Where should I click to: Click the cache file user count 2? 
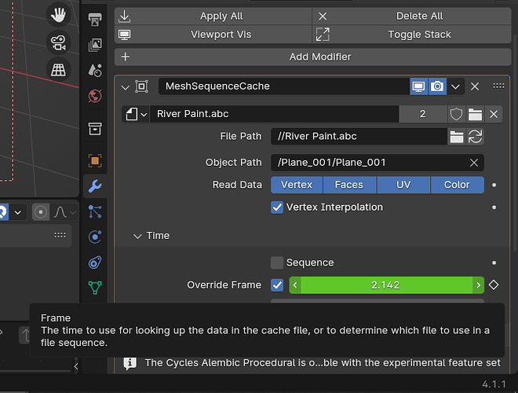click(422, 114)
